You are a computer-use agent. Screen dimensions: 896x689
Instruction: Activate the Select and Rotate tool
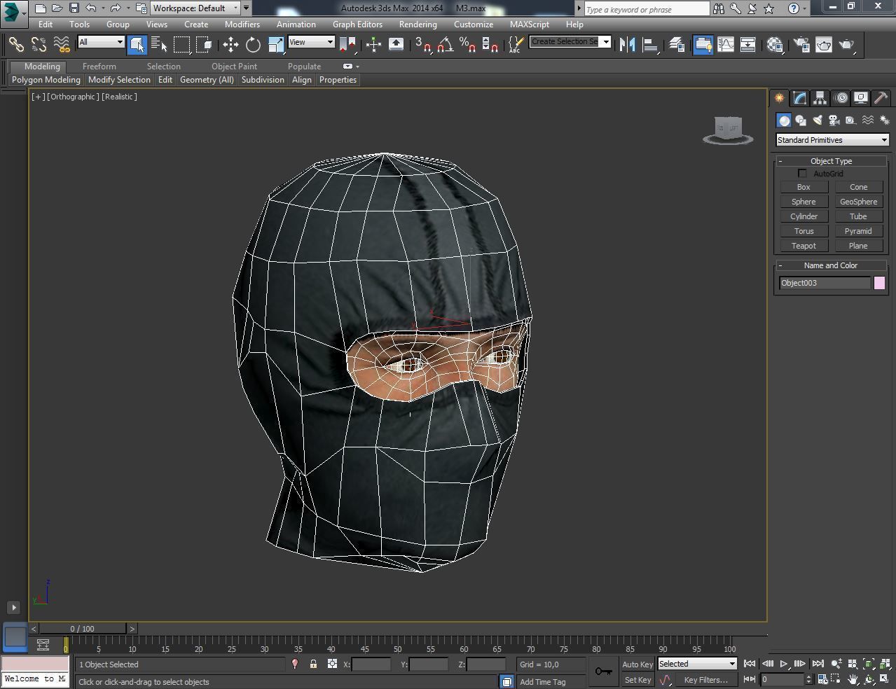click(x=253, y=45)
